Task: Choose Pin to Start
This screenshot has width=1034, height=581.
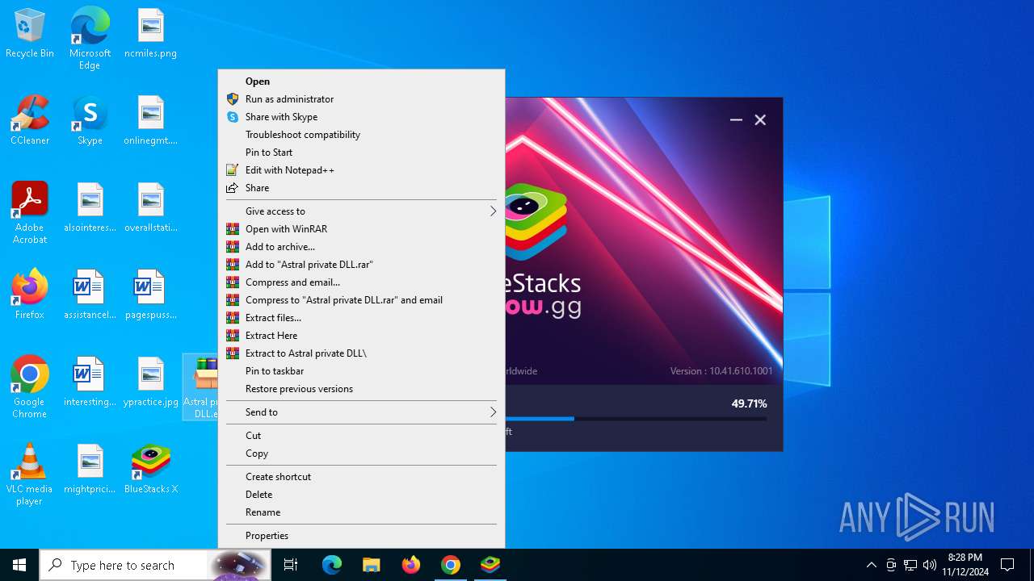Action: (x=361, y=153)
